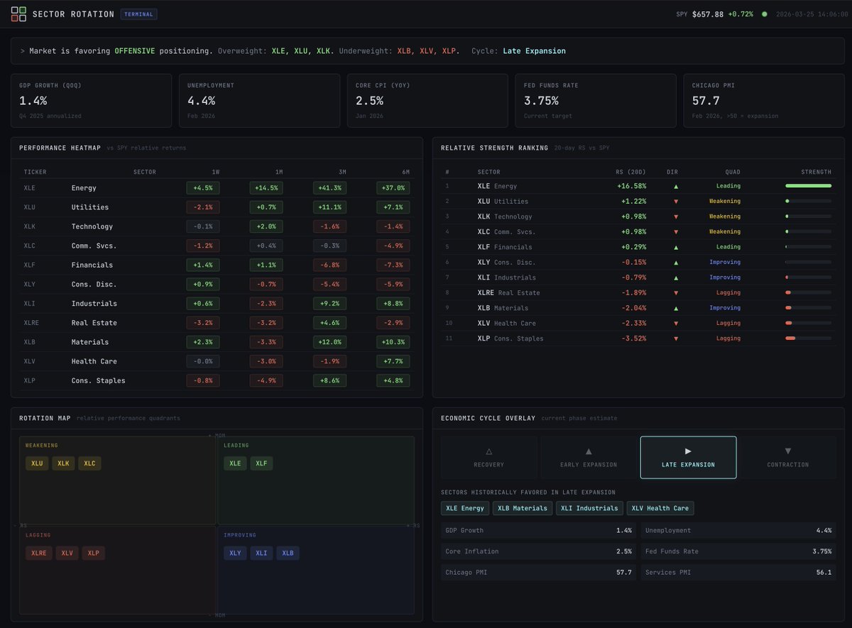852x628 pixels.
Task: Click the +12.0% Materials 3M heatmap cell
Action: pos(329,342)
